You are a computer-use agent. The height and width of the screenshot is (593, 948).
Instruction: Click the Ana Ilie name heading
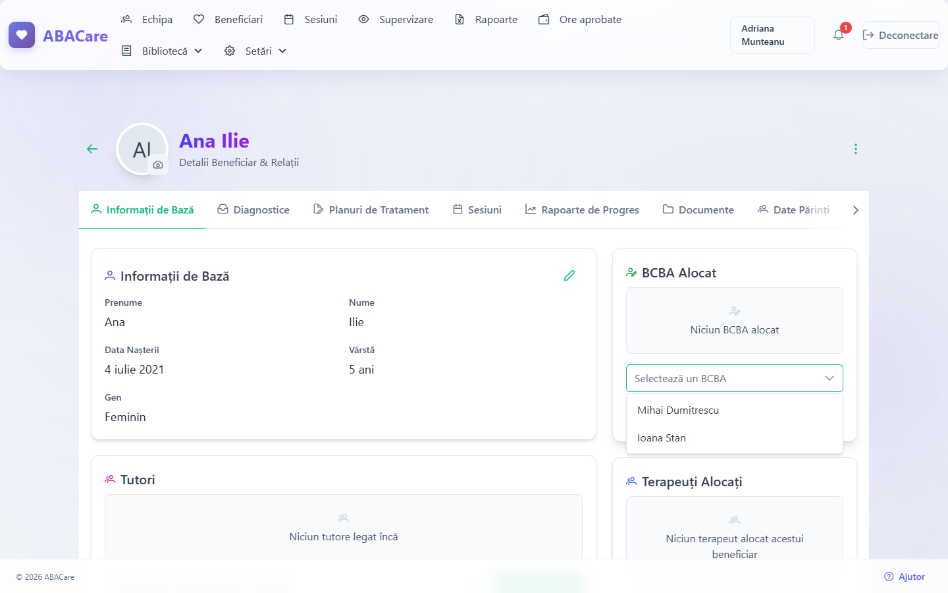[214, 140]
